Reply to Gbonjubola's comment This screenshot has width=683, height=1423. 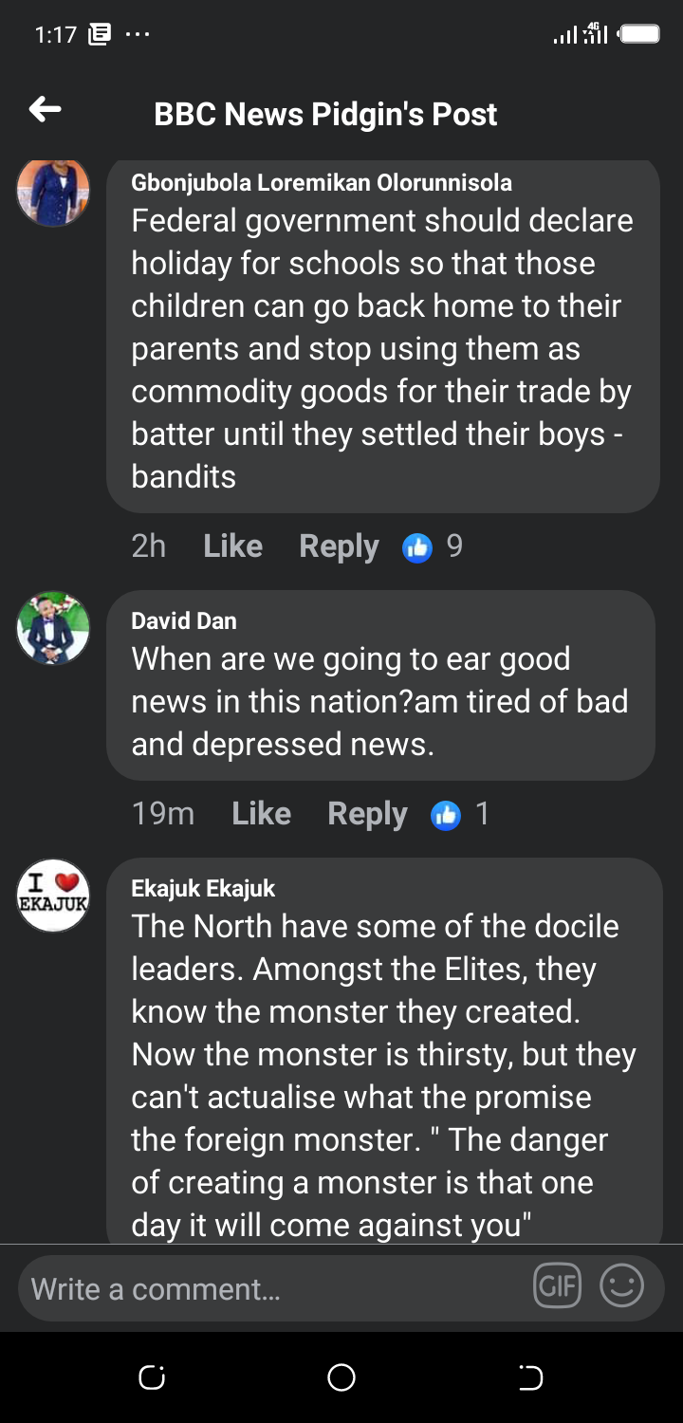pyautogui.click(x=339, y=546)
